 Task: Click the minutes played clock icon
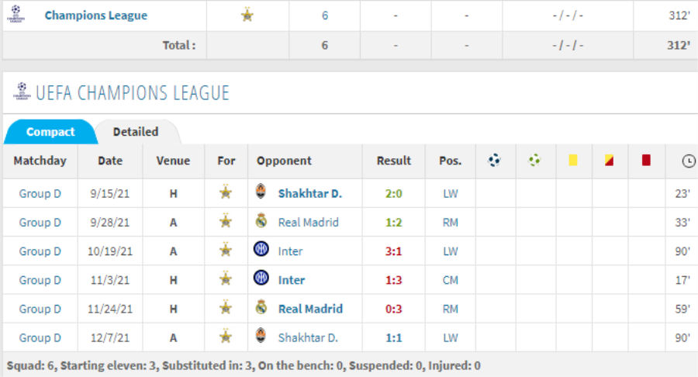(688, 161)
